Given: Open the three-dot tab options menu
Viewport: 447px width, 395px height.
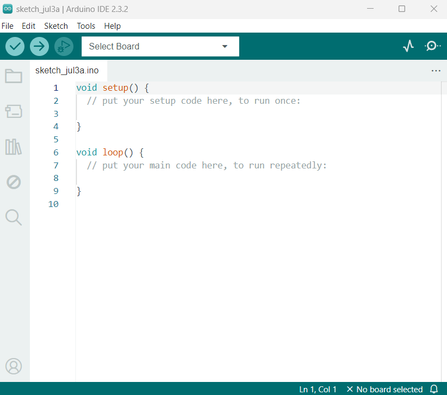Looking at the screenshot, I should coord(436,71).
